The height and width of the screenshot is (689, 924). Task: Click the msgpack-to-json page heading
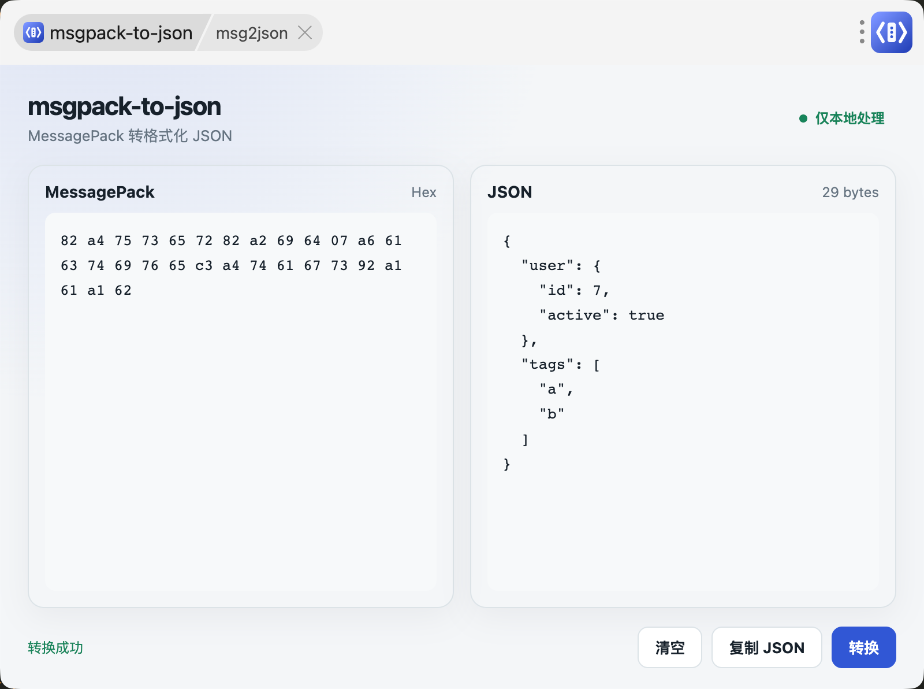[x=124, y=106]
